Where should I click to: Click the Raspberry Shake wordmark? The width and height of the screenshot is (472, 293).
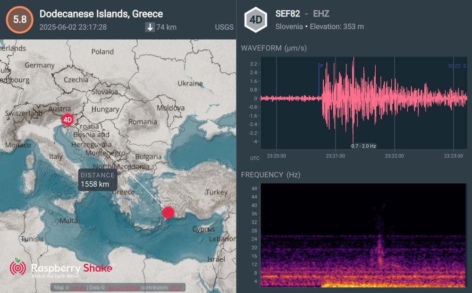point(72,268)
